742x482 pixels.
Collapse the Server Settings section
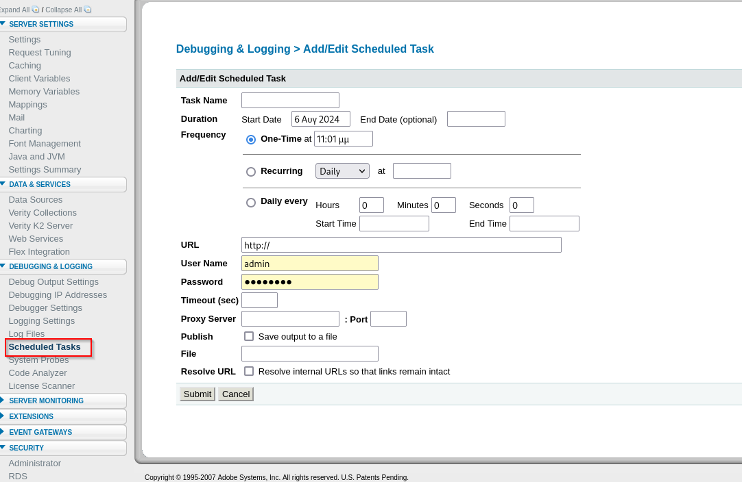tap(3, 24)
